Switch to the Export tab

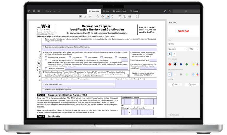point(134,11)
